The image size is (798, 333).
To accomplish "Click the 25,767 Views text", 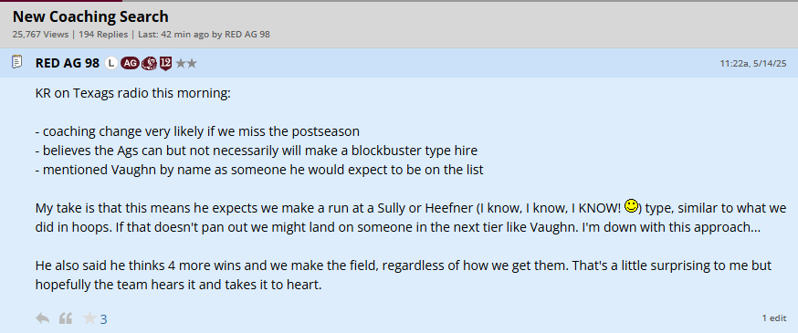I will coord(41,35).
